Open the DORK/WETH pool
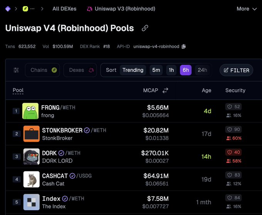This screenshot has width=262, height=215. pyautogui.click(x=61, y=153)
